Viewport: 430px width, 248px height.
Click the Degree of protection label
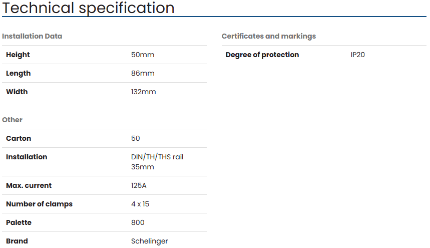tap(262, 55)
